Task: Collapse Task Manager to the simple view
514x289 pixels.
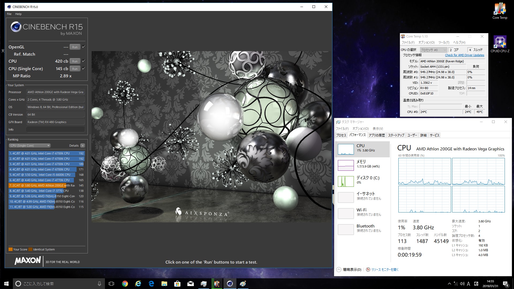Action: pos(349,269)
